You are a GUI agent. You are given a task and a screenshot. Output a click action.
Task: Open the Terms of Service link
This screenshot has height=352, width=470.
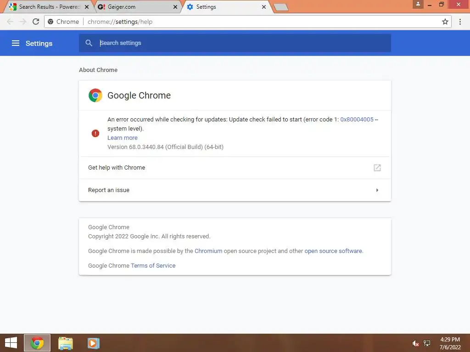153,265
